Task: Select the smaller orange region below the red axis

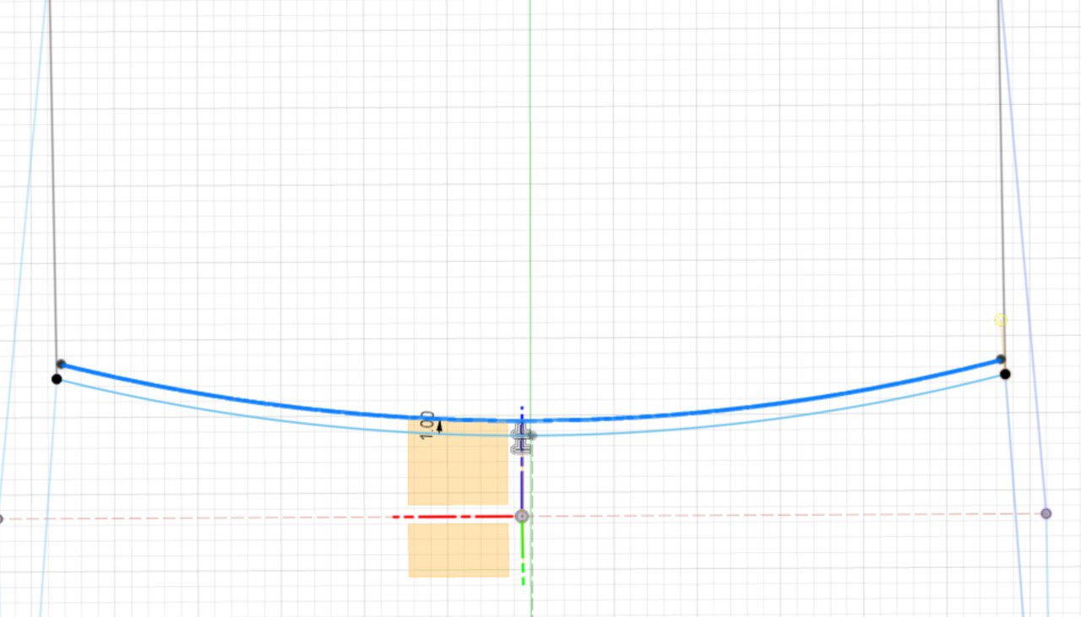Action: click(459, 550)
